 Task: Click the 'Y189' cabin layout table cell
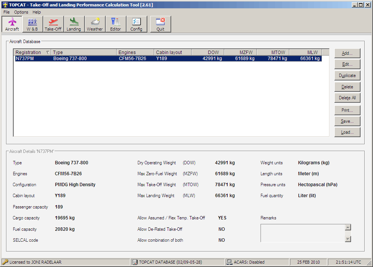click(162, 59)
